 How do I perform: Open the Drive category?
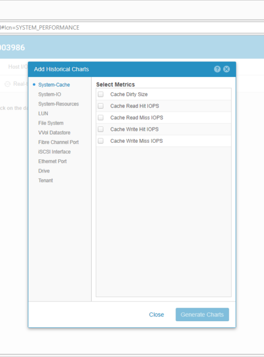44,171
